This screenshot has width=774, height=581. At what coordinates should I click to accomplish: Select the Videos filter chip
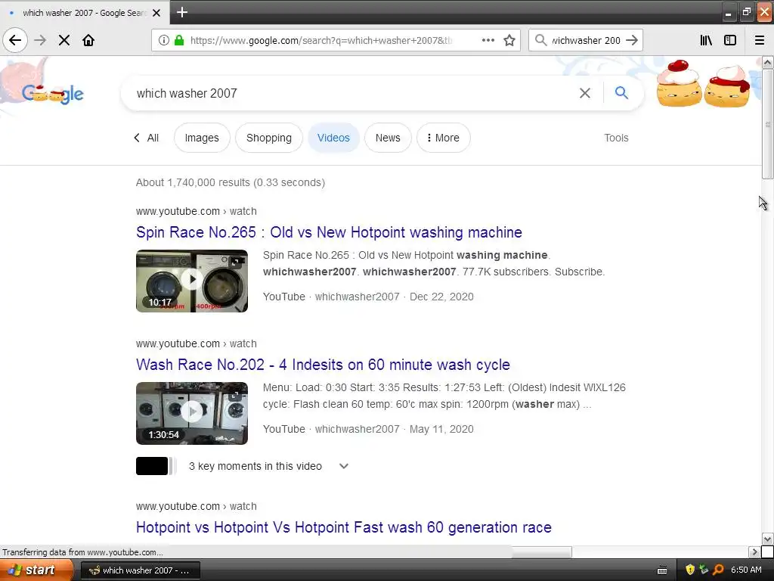coord(333,138)
